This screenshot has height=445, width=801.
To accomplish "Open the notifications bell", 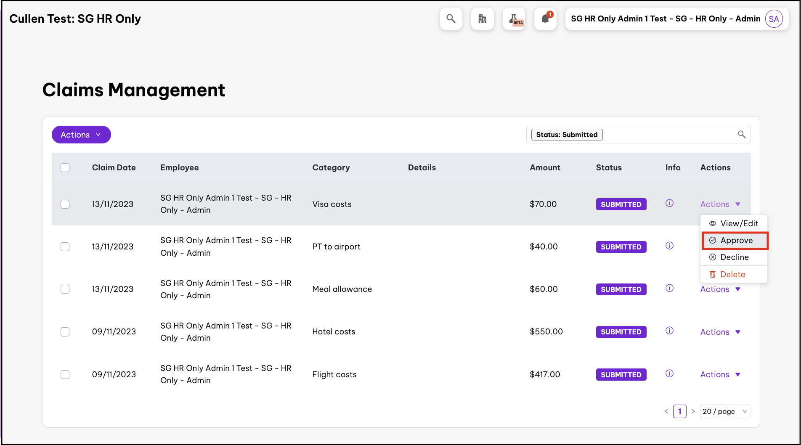I will coord(545,19).
